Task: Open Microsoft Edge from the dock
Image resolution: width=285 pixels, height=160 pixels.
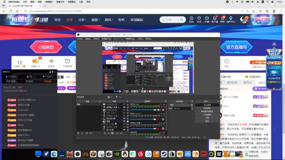Action: point(54,154)
